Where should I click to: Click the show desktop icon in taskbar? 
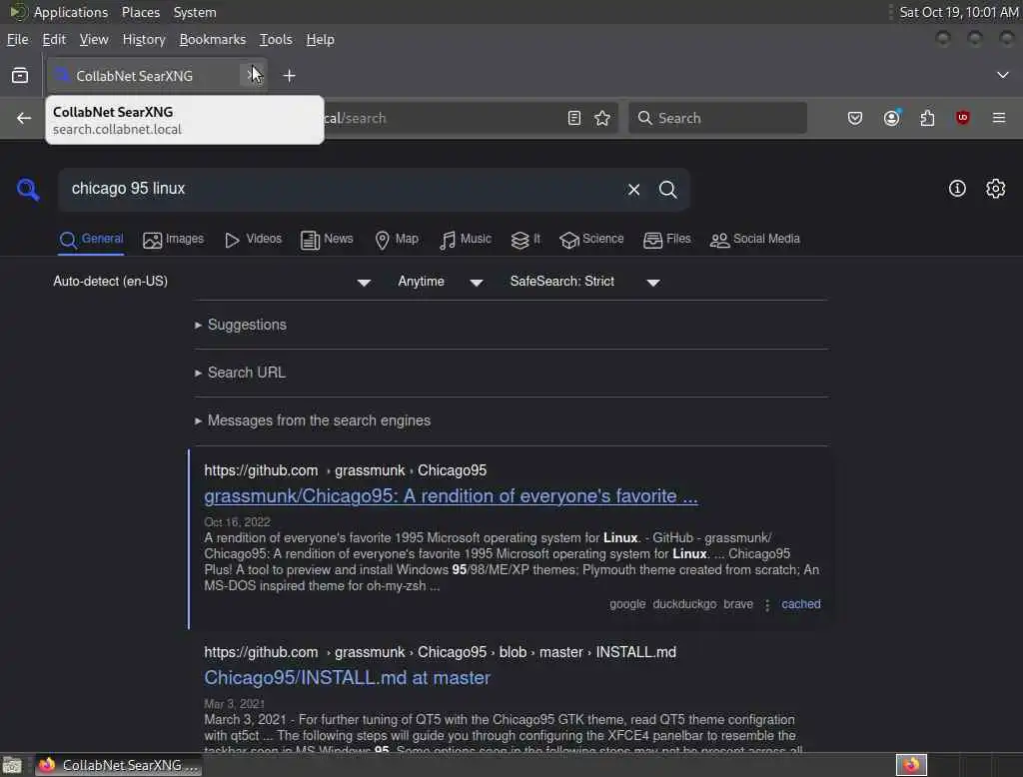(x=12, y=765)
